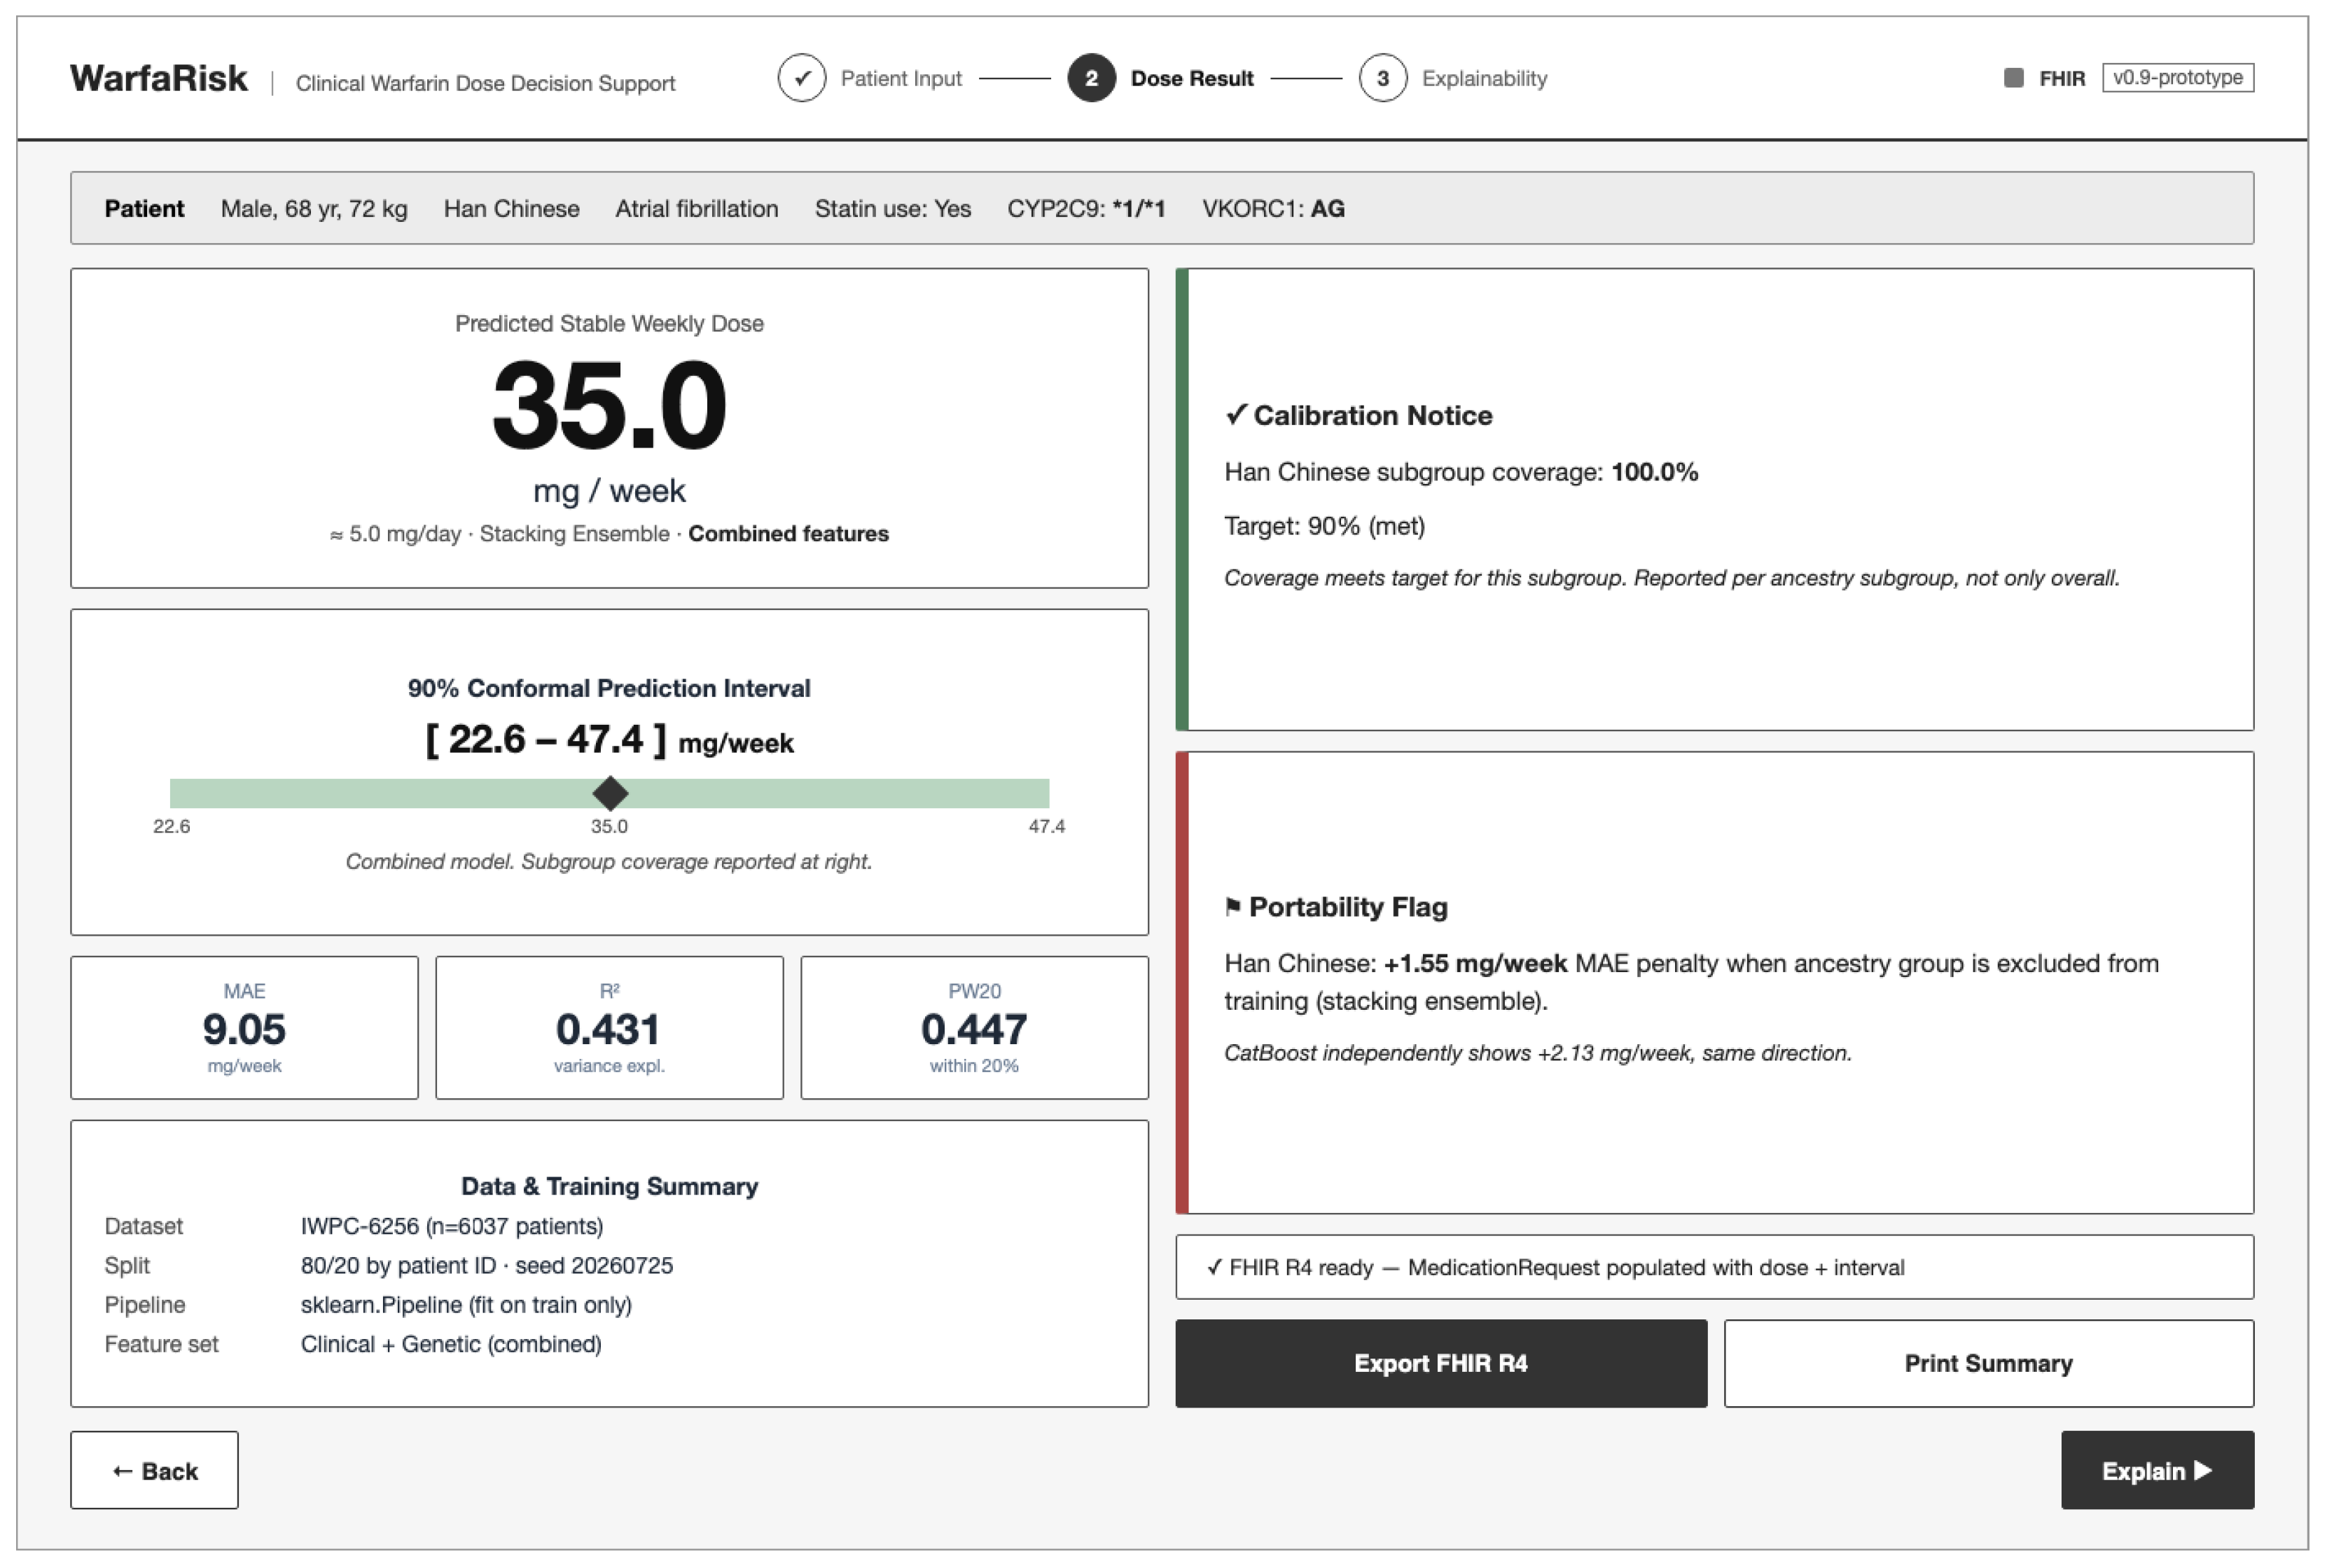Screen dimensions: 2327x1568
Task: Click the PW20 0.447 metric card
Action: point(974,1027)
